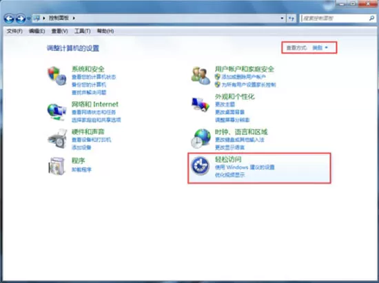Open the 文件(F) menu
Screen dimensions: 379x283
coord(14,31)
